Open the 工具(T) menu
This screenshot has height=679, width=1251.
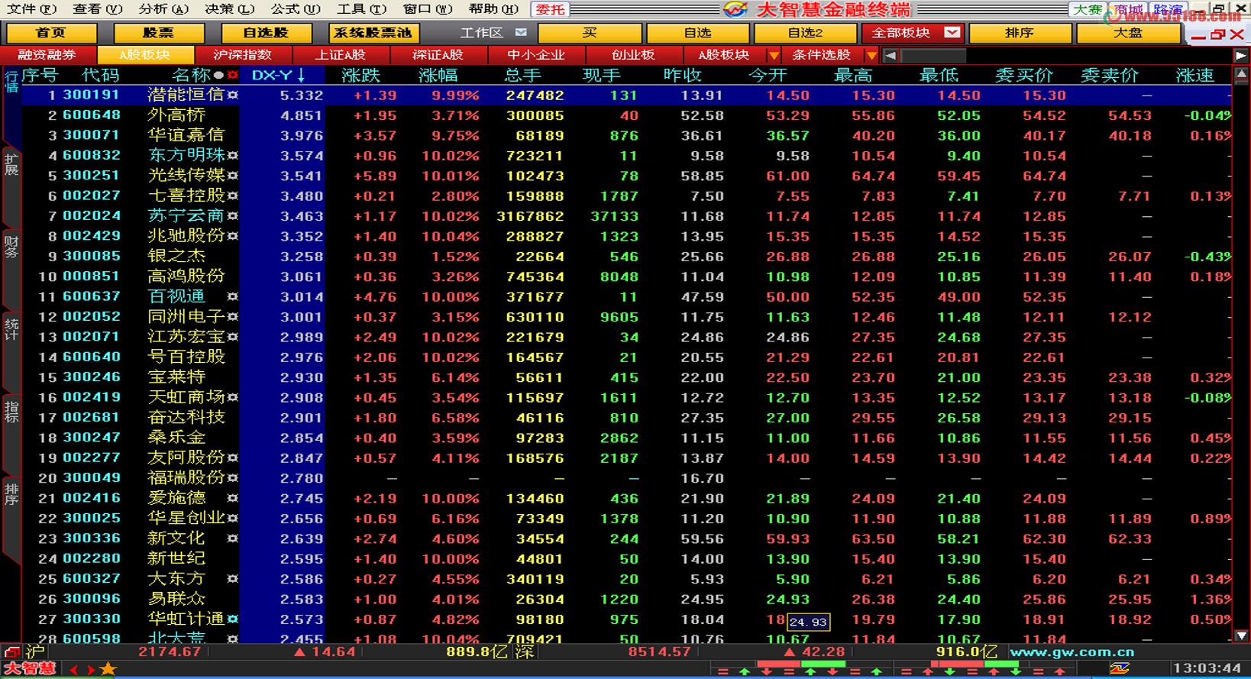click(x=361, y=9)
